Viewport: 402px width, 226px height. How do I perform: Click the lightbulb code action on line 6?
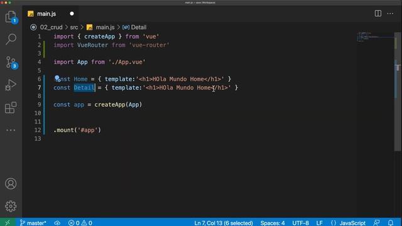[x=57, y=78]
